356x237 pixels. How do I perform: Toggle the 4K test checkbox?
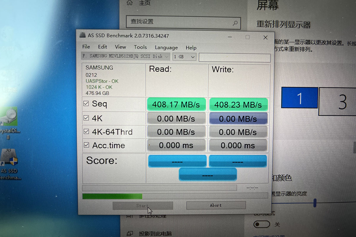tap(86, 118)
